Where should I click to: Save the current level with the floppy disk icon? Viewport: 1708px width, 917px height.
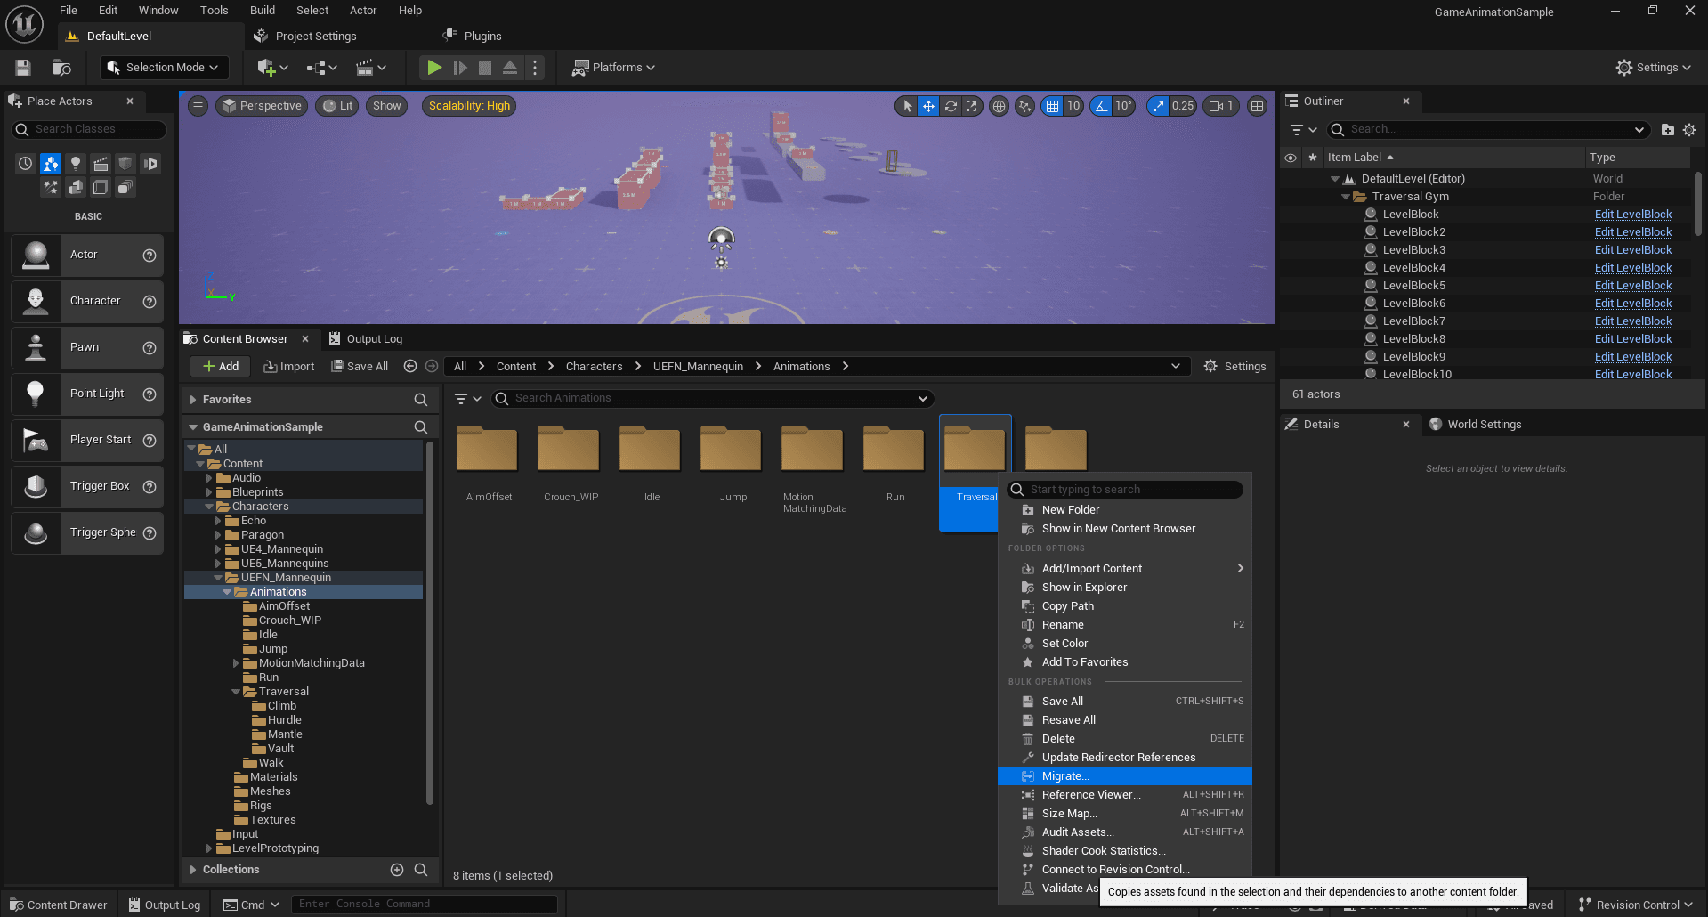coord(23,68)
